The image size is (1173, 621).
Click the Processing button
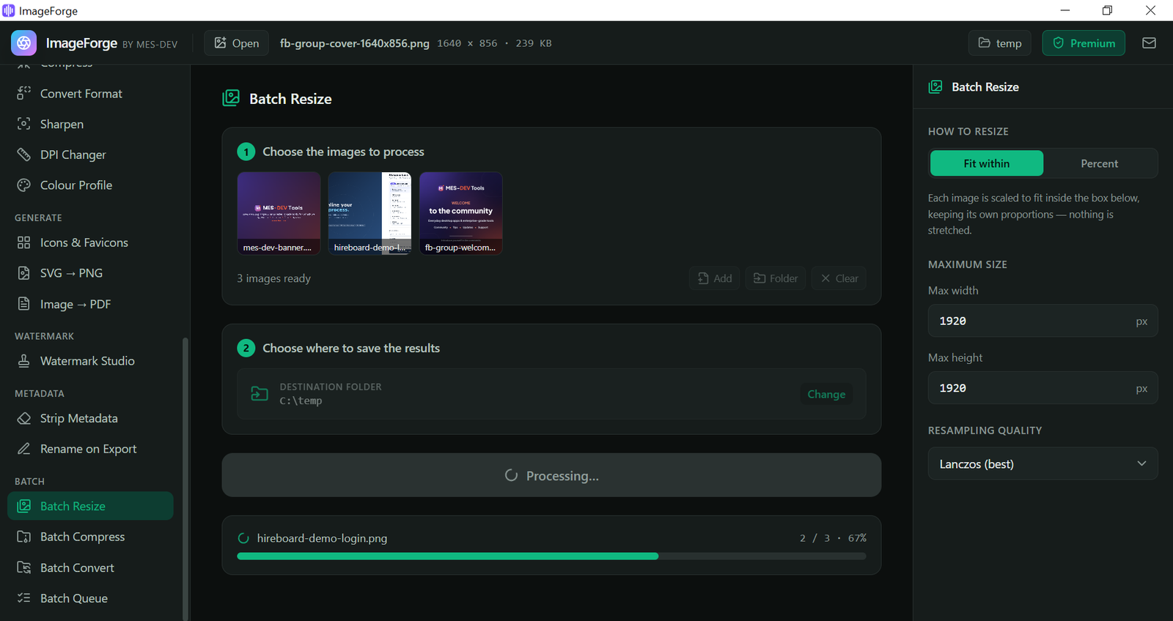click(551, 475)
